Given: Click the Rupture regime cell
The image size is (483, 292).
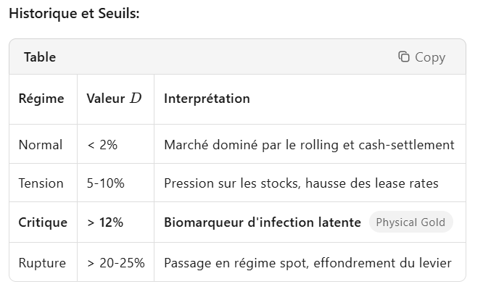Looking at the screenshot, I should (42, 262).
